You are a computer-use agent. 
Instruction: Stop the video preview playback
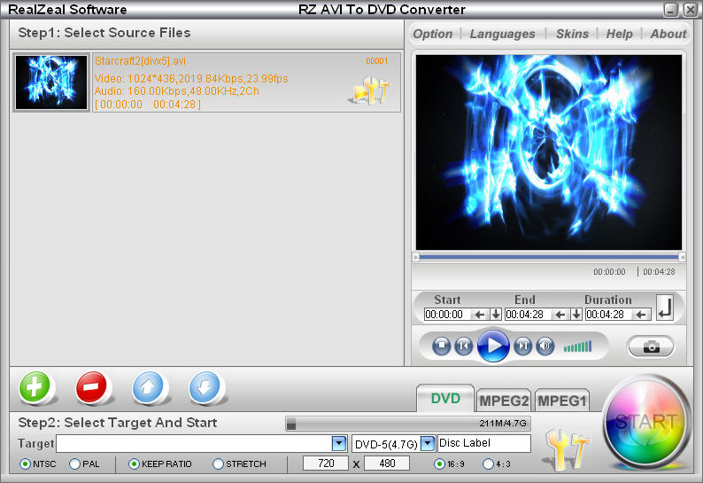click(x=442, y=346)
